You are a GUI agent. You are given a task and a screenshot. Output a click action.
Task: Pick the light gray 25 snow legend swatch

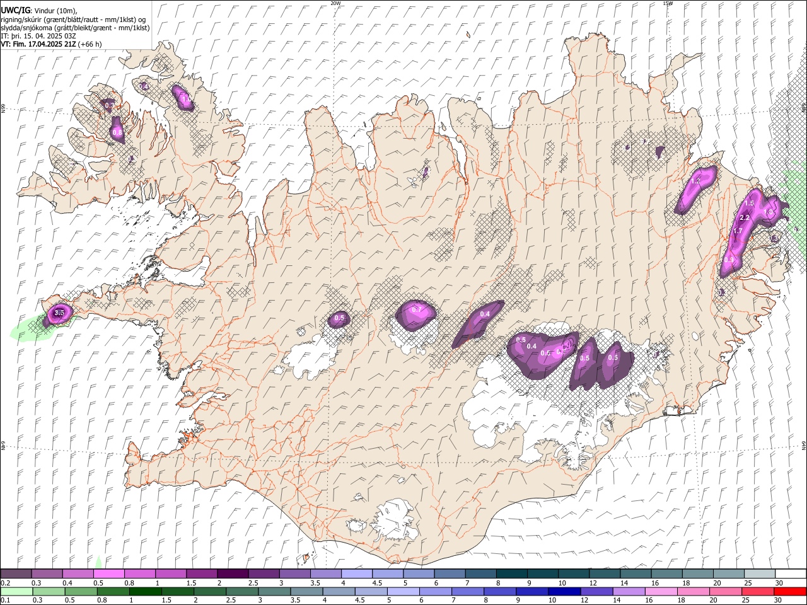pos(760,574)
